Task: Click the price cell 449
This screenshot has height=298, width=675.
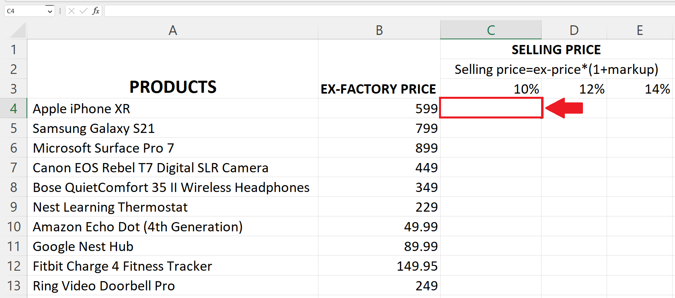Action: click(x=379, y=167)
